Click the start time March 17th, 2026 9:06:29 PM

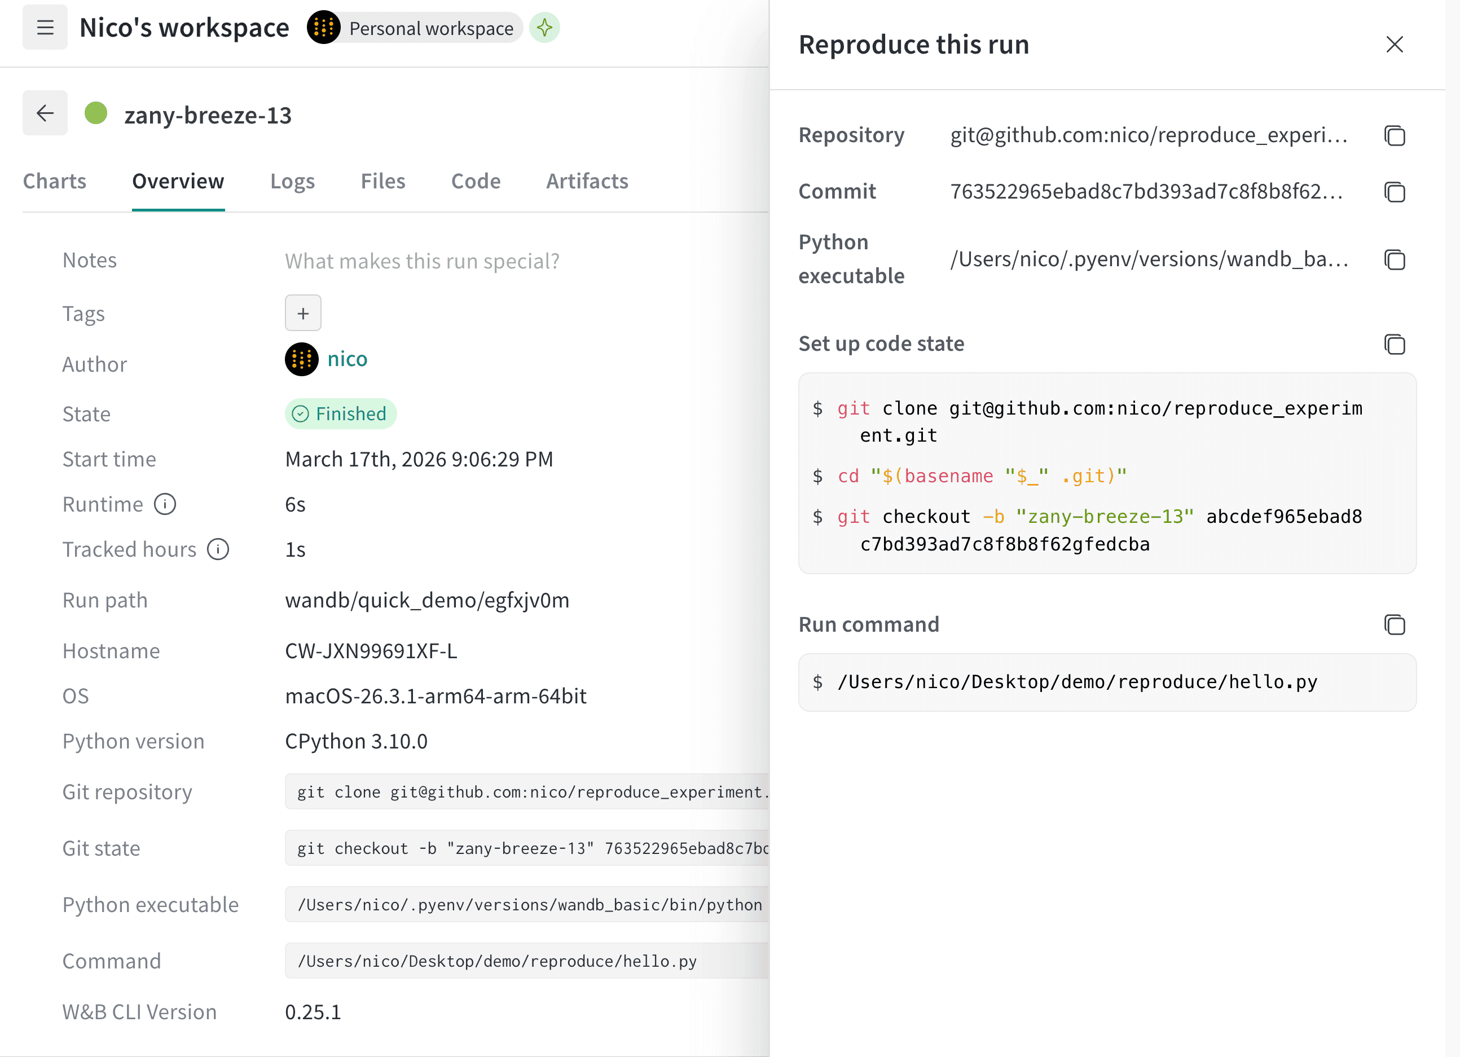pos(419,459)
